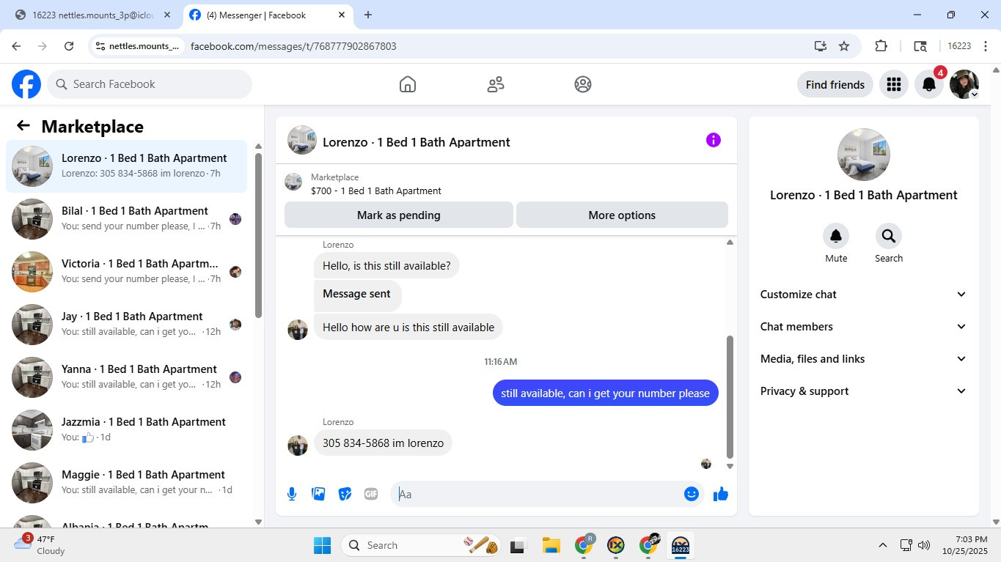Open volume control in system tray

(x=924, y=545)
